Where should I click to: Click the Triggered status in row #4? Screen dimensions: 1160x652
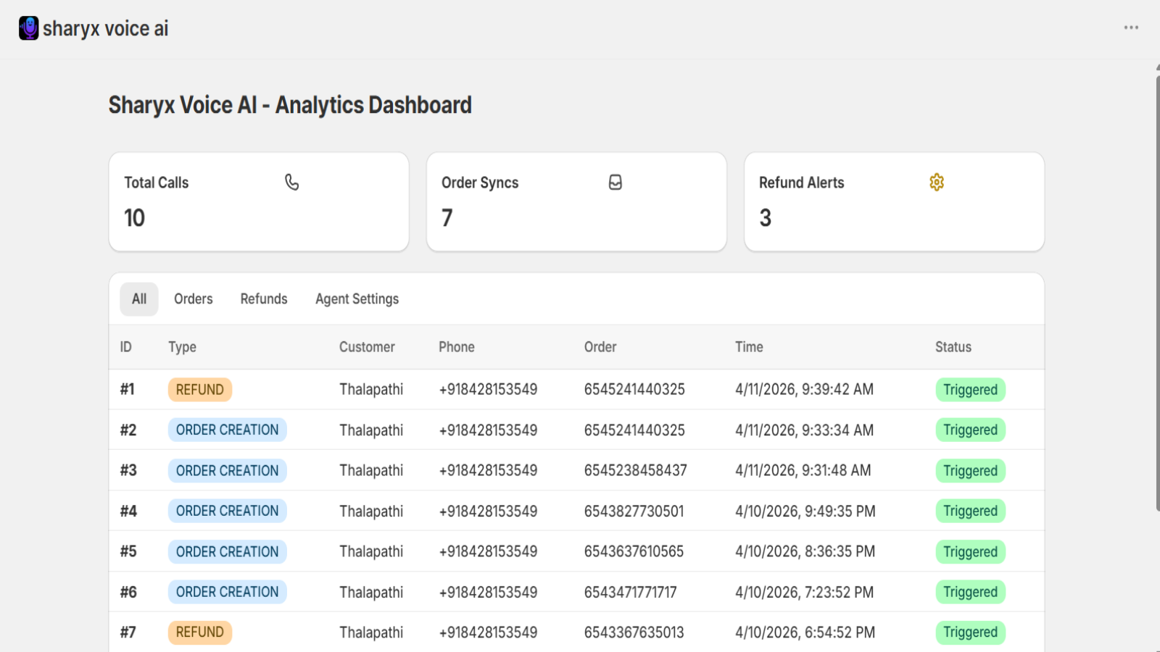[x=971, y=511]
